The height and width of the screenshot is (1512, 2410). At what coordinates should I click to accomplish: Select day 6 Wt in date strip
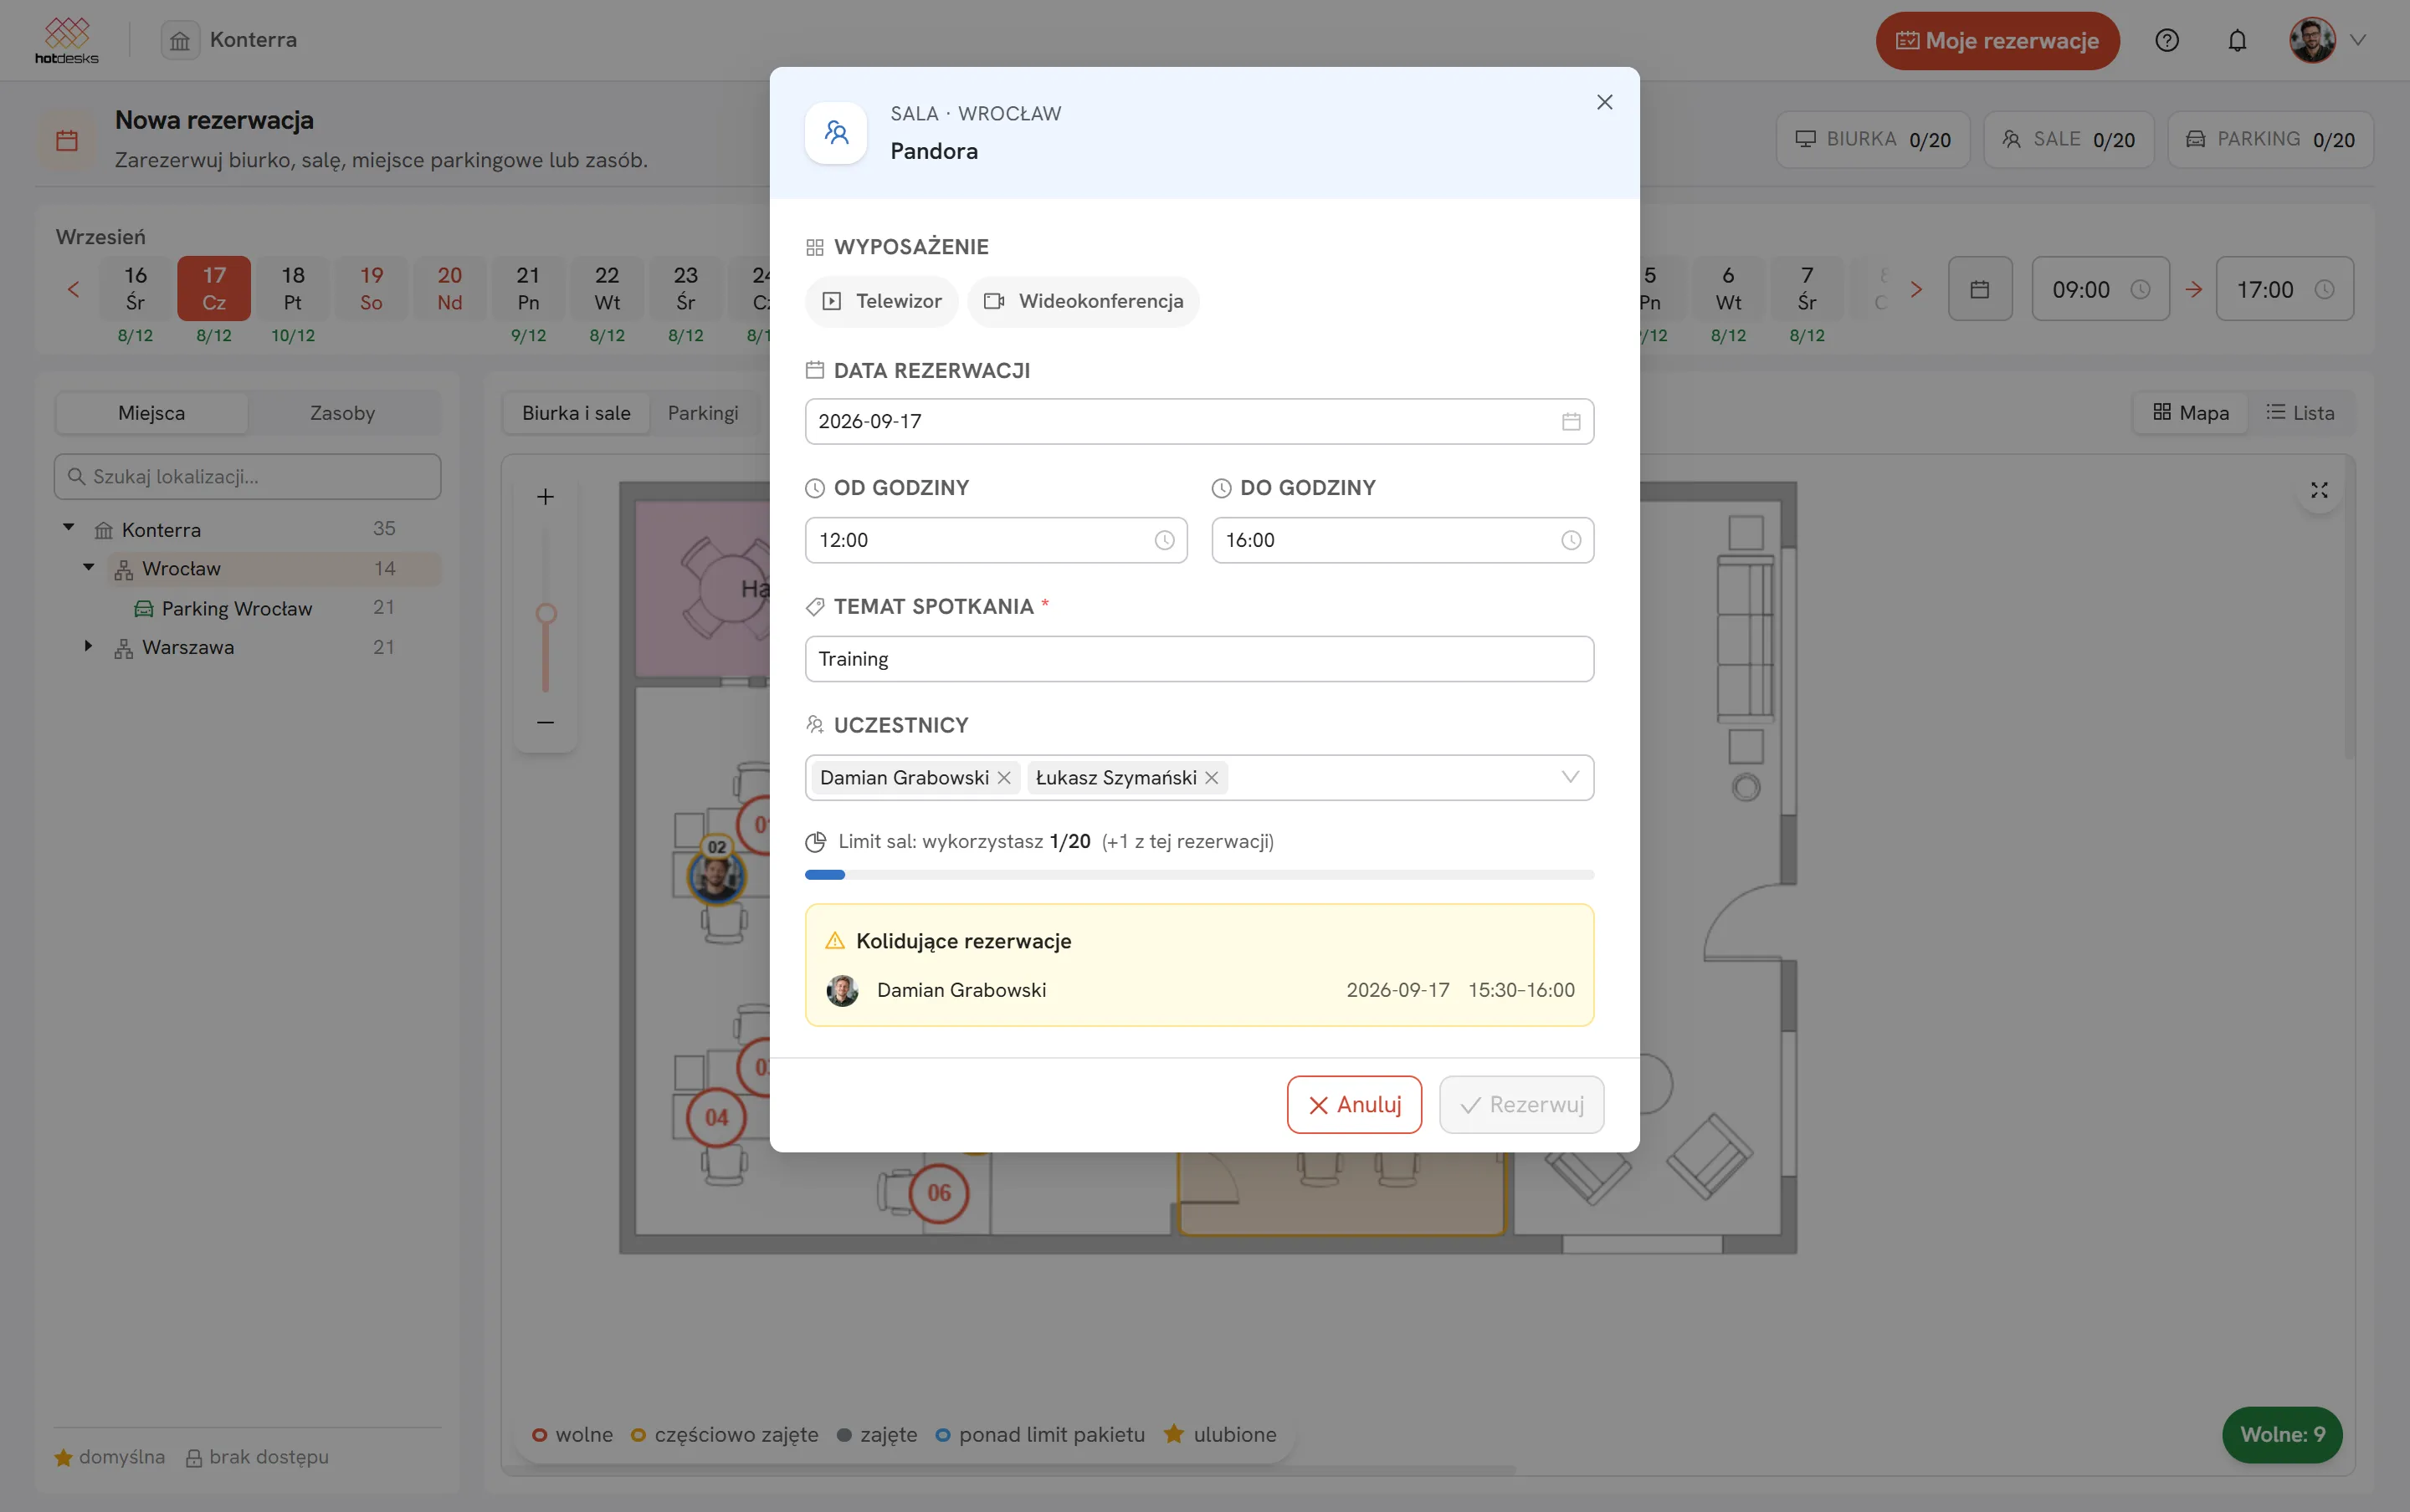[1728, 289]
